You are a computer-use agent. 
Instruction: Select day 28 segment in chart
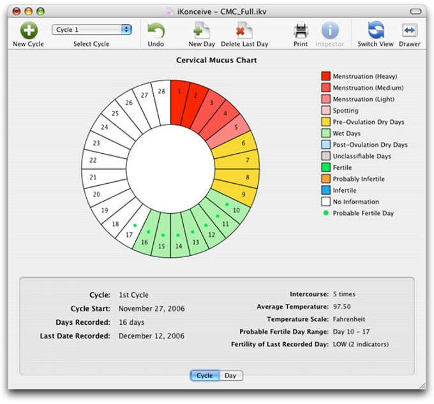coord(163,103)
